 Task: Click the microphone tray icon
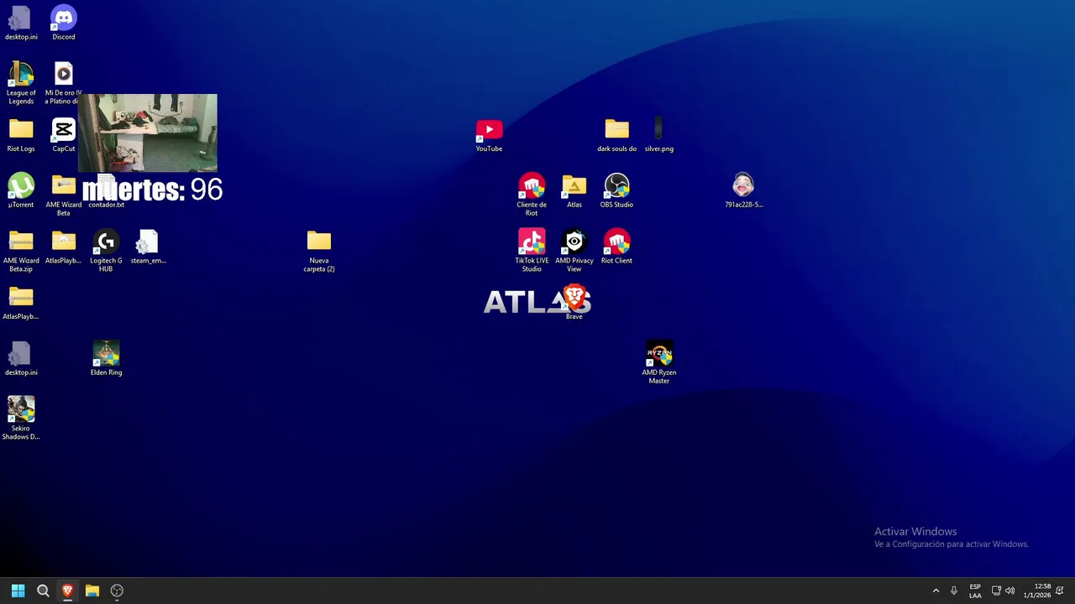click(953, 591)
